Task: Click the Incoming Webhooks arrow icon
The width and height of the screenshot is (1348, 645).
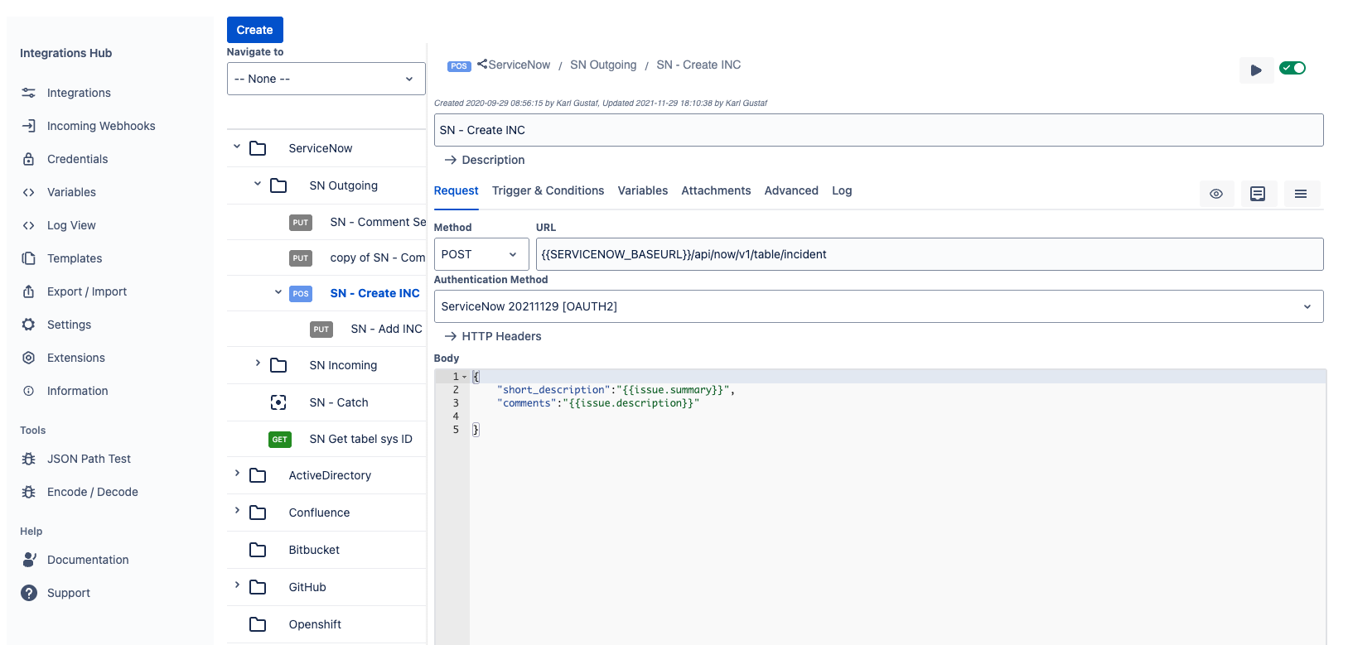Action: pos(28,126)
